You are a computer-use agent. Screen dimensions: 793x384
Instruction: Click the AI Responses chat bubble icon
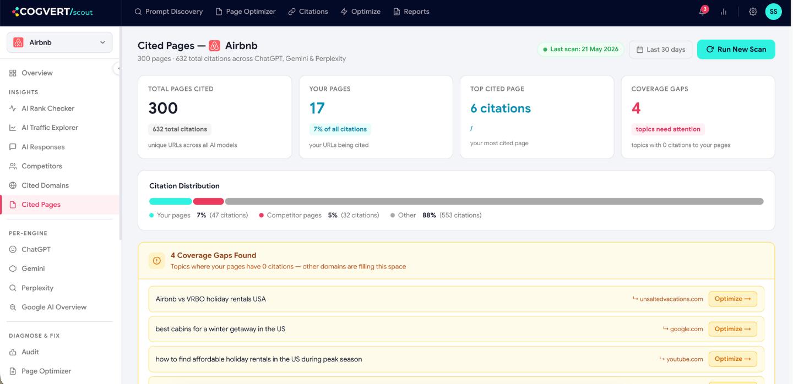pyautogui.click(x=13, y=147)
